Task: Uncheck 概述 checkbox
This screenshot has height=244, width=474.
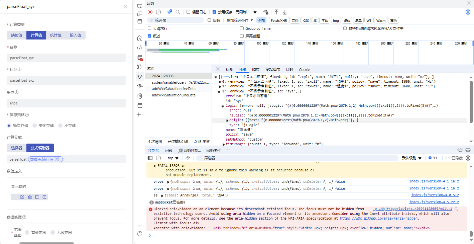Action: coord(149,36)
